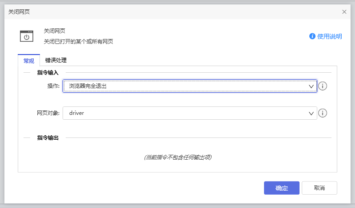Viewport: 355px width, 208px height.
Task: Click the blue info icon beside 使用说明
Action: (x=312, y=36)
